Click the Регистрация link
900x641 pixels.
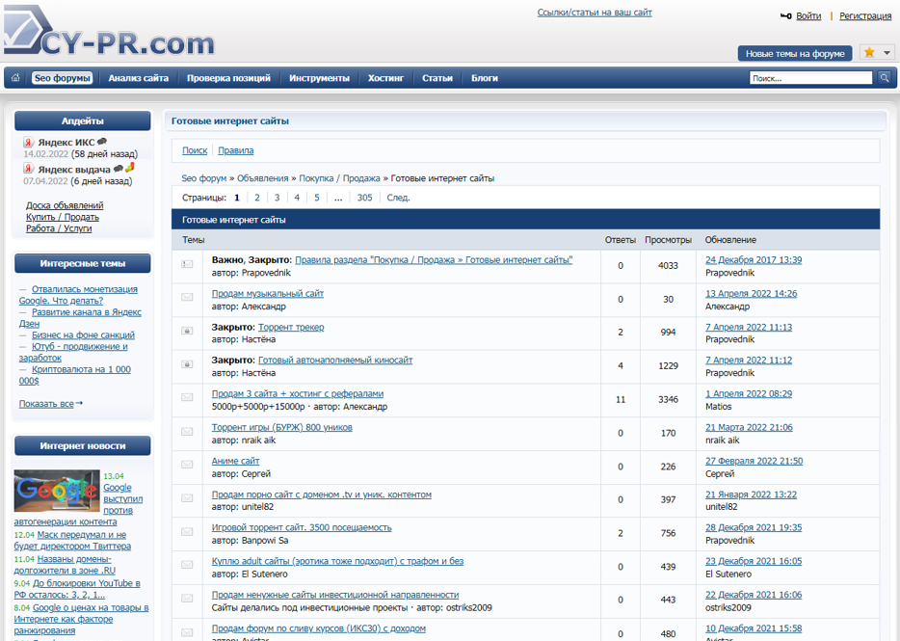[865, 16]
